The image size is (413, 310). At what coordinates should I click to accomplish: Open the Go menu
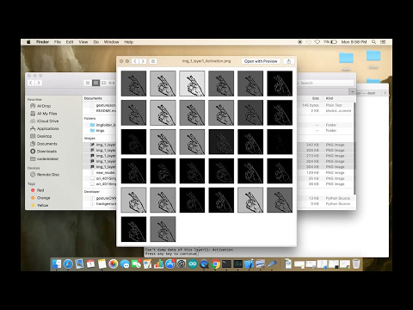click(96, 42)
